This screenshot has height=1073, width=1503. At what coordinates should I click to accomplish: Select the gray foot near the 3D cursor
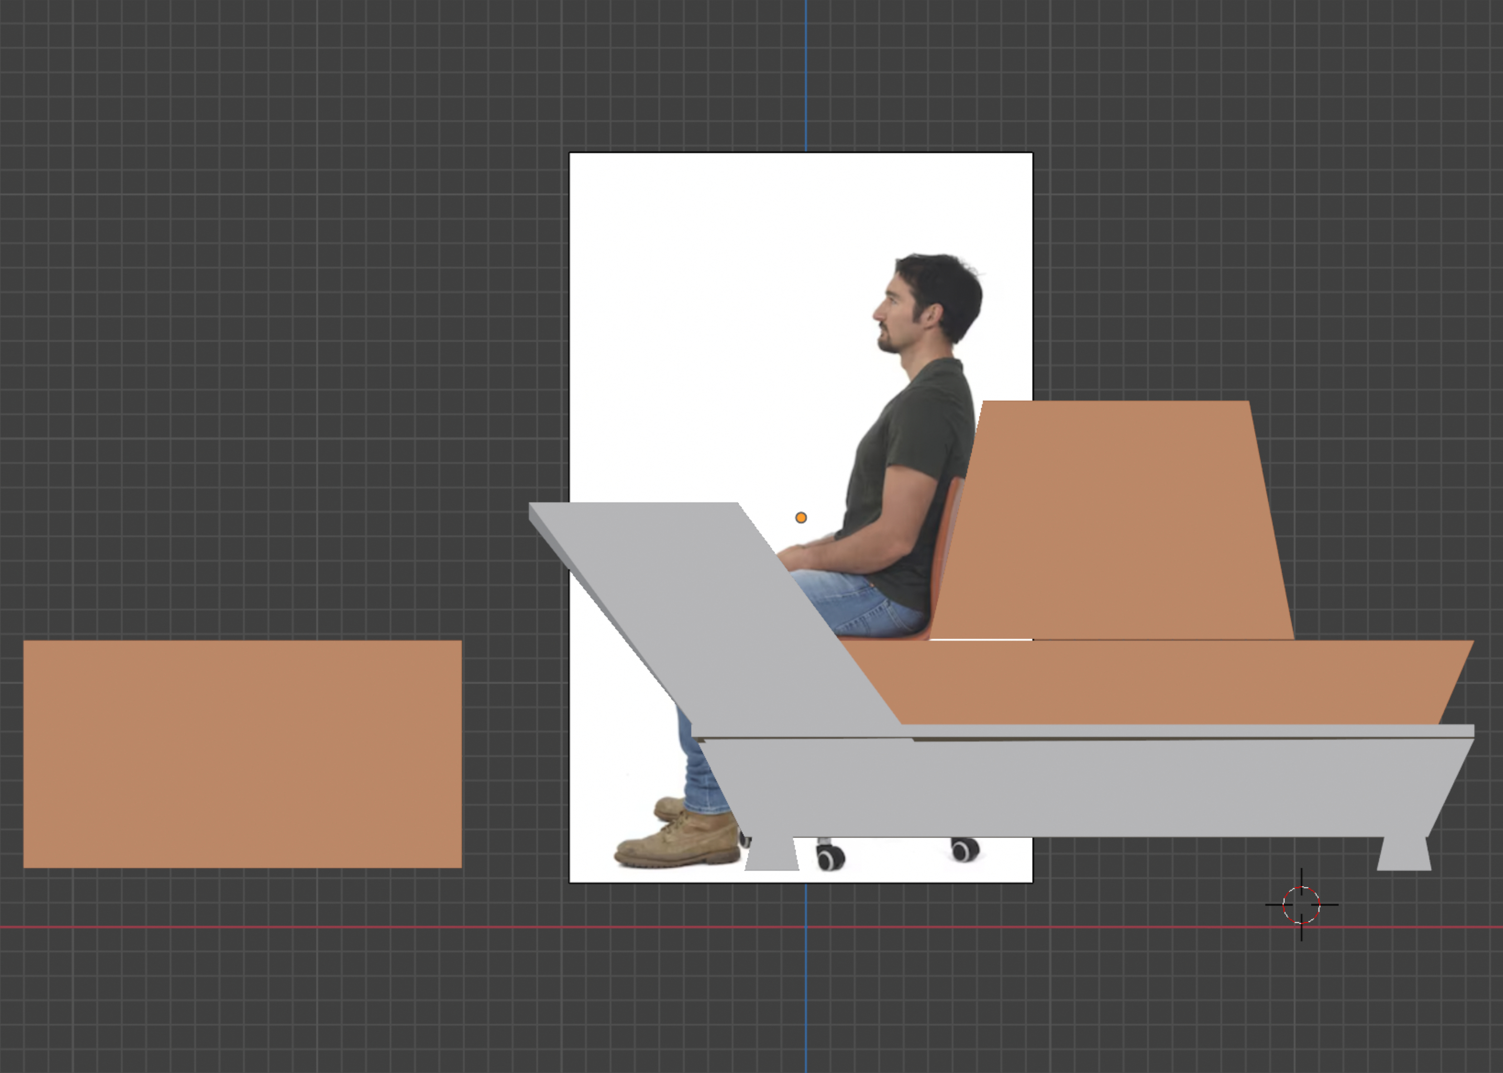tap(1404, 854)
